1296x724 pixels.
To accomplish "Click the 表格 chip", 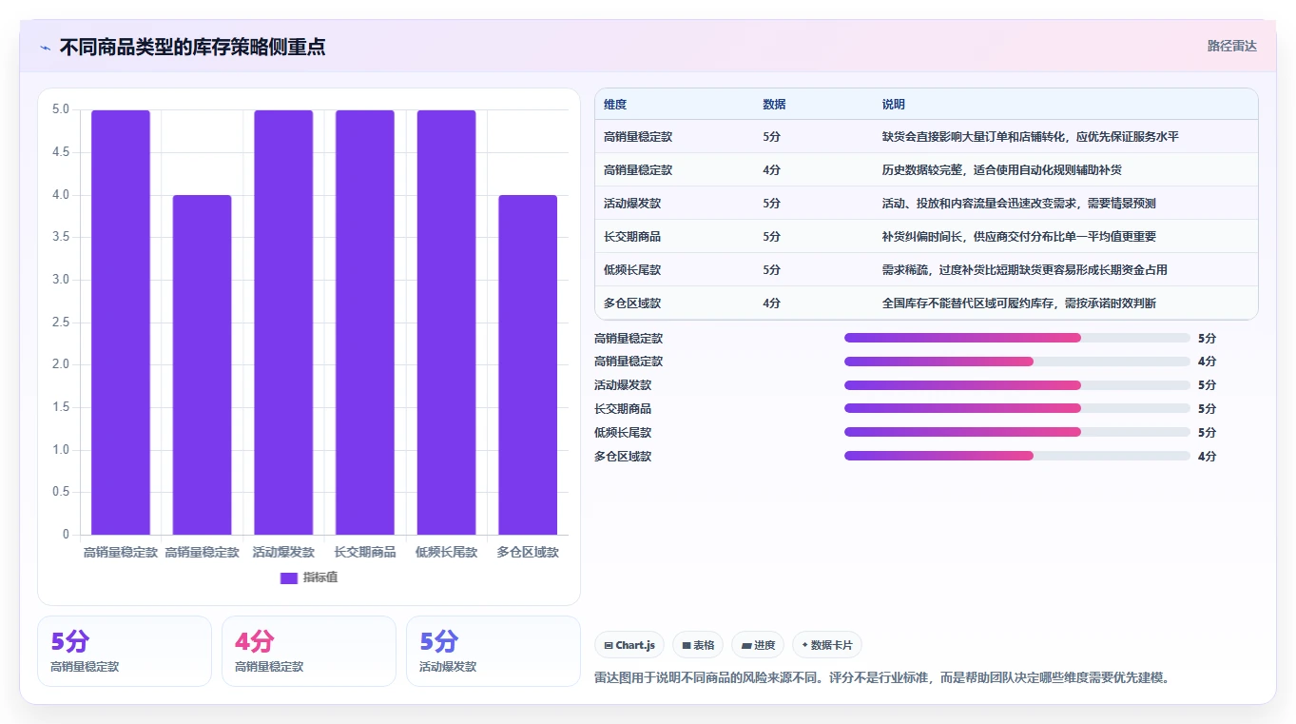I will [698, 645].
